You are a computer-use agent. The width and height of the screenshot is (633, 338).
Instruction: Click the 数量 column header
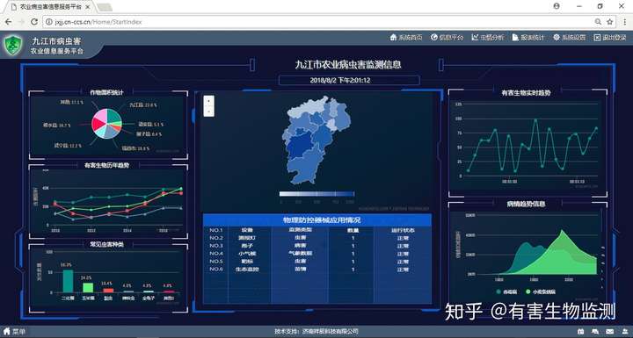point(353,230)
